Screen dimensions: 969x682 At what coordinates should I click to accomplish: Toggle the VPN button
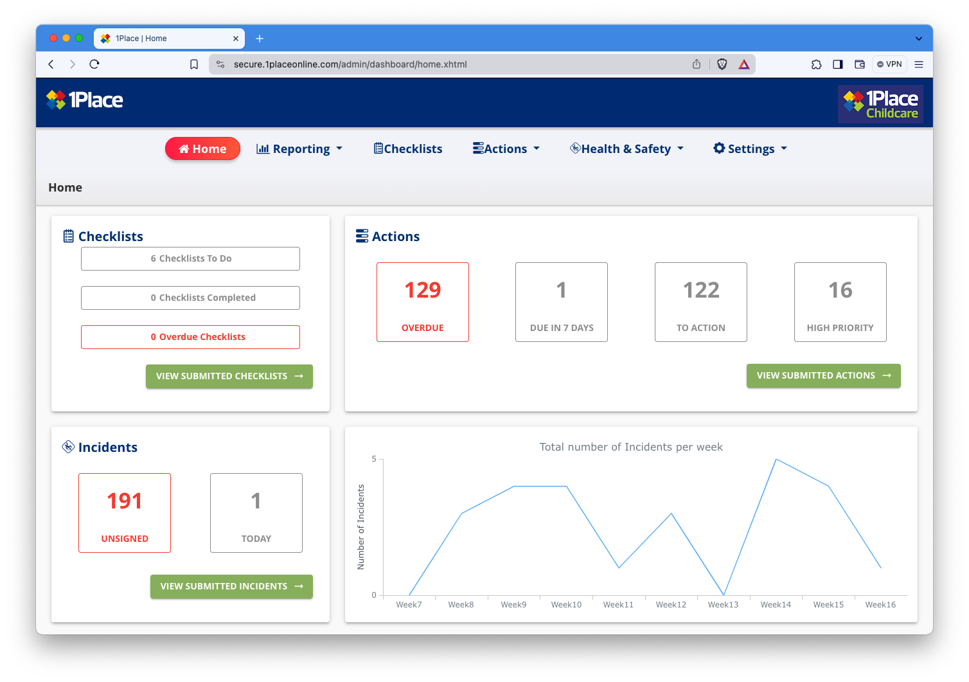[x=889, y=64]
